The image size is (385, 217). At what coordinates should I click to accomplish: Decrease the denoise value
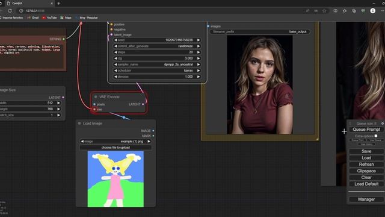(115, 77)
